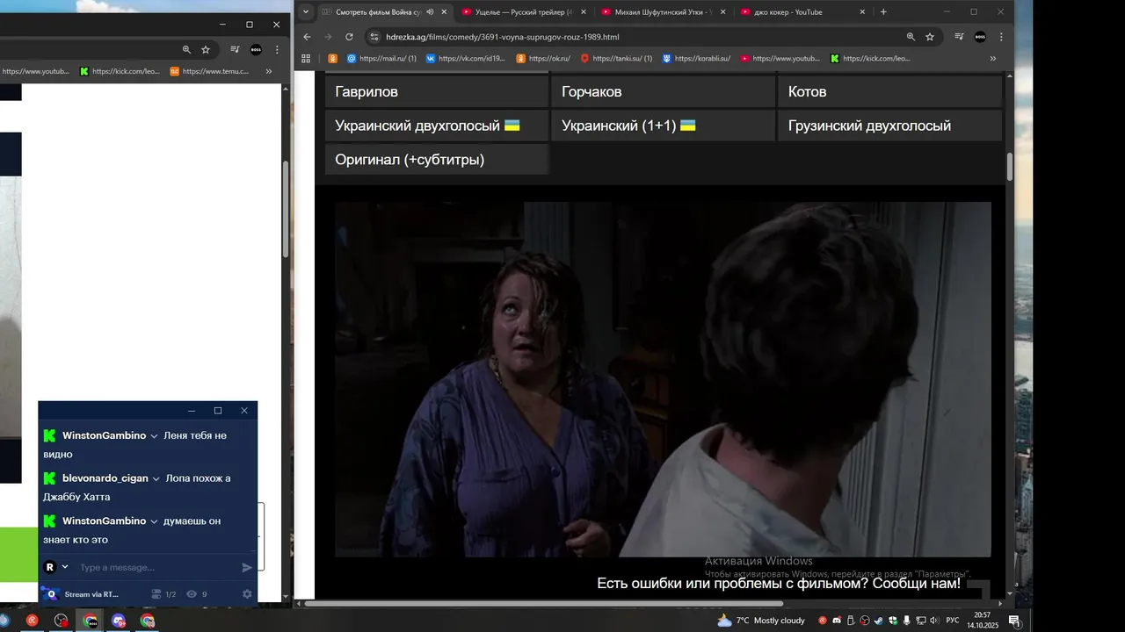
Task: Select the Котов voice-over option
Action: pos(890,91)
